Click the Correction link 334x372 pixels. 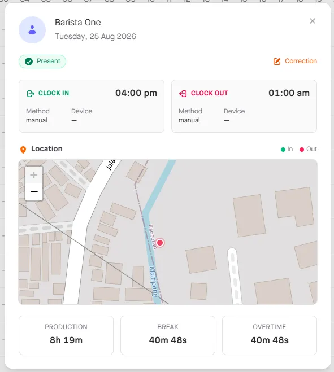coord(295,61)
